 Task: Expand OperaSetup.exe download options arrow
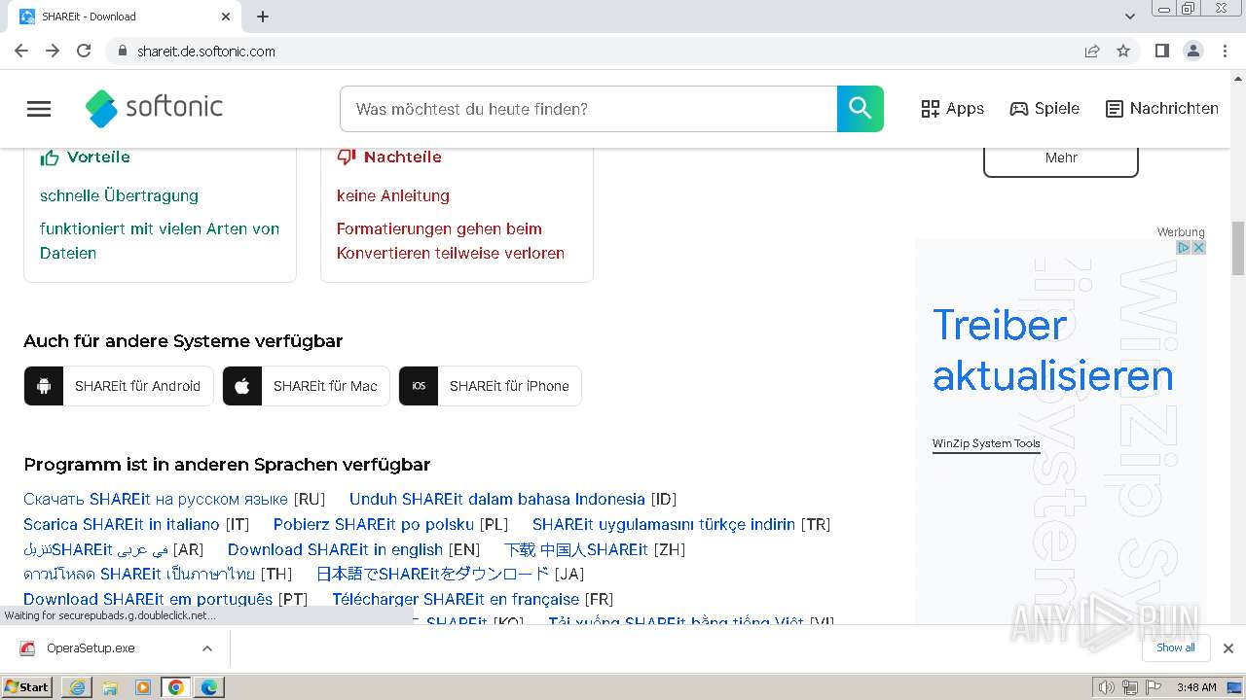coord(207,648)
